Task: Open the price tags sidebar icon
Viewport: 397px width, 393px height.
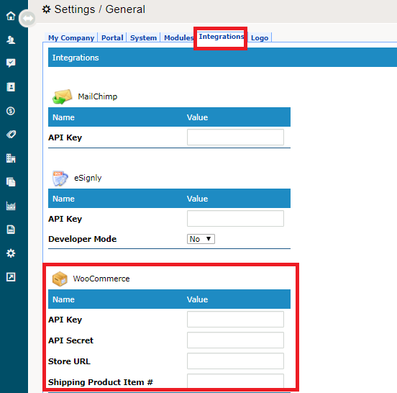Action: click(x=11, y=135)
